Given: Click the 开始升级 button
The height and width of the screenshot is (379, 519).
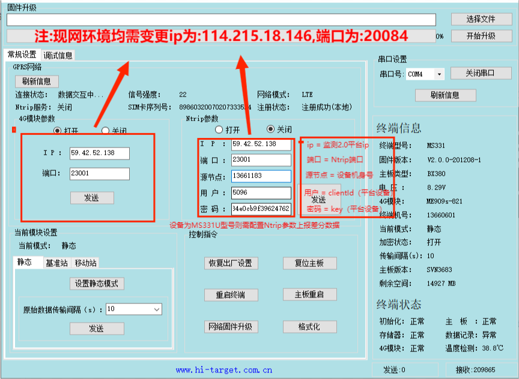Looking at the screenshot, I should point(481,36).
